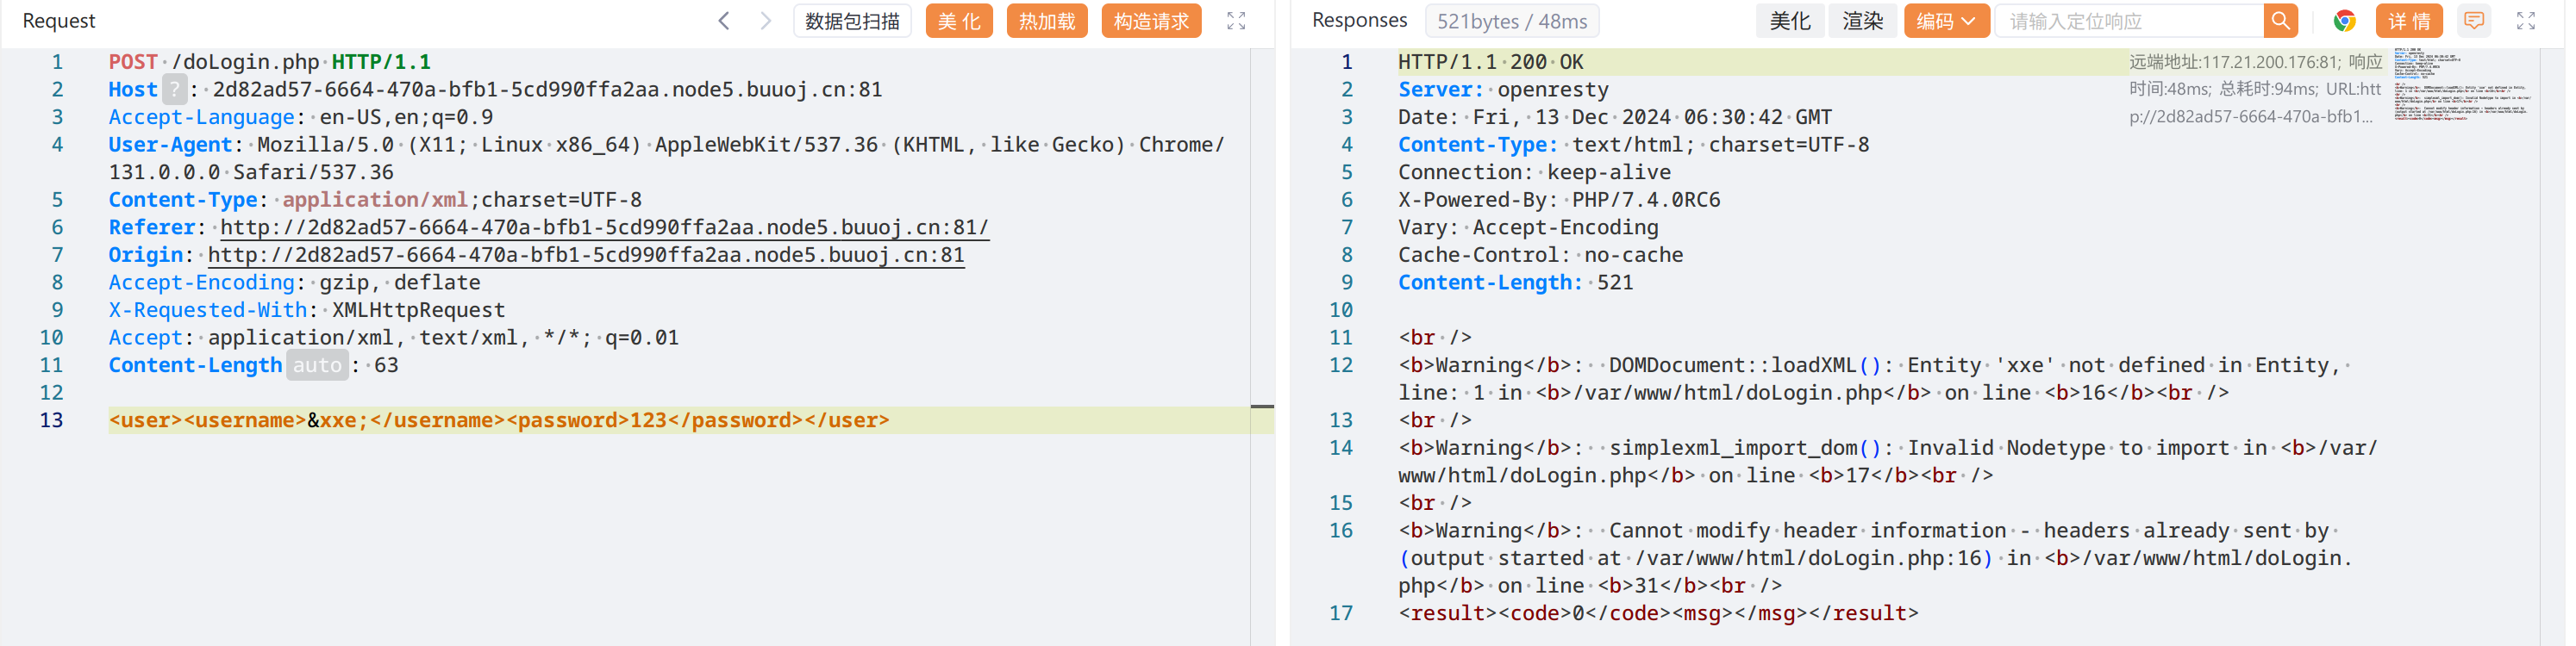The image size is (2576, 646).
Task: Click the Vary: Accept-Encoding line
Action: click(1528, 227)
